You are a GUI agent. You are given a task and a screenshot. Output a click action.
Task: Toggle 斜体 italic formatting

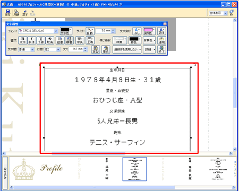(x=32, y=40)
